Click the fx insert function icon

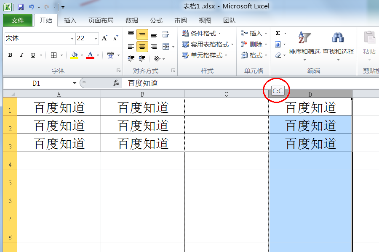[116, 83]
